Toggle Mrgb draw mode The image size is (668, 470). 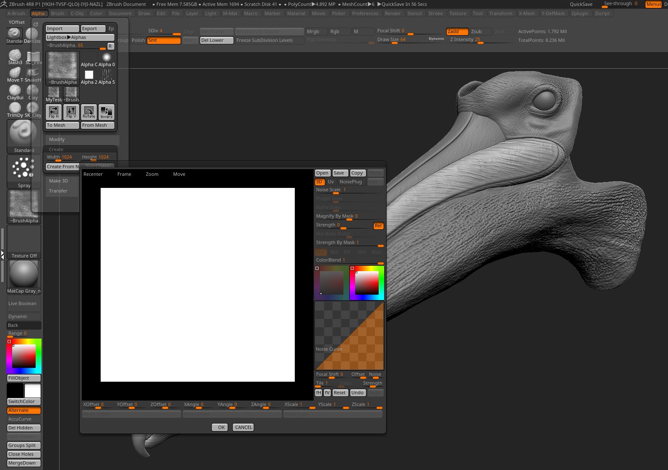coord(316,31)
